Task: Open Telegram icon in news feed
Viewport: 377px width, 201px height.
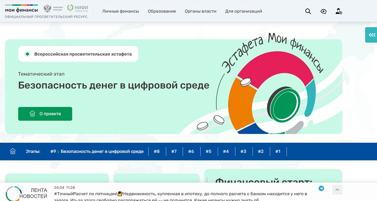Action: click(x=321, y=188)
